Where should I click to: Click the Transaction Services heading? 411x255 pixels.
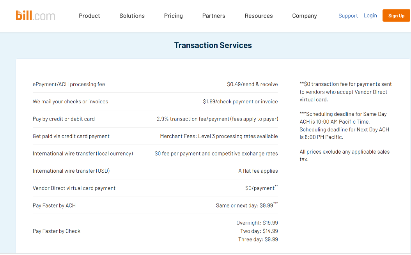click(x=213, y=45)
